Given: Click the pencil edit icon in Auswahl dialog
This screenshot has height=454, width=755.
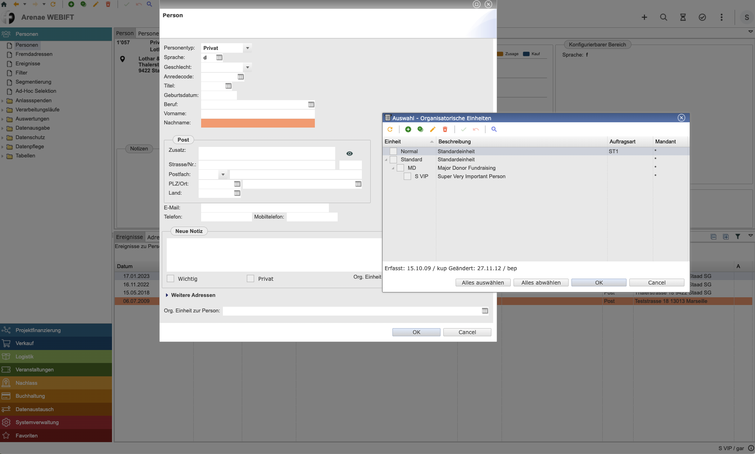Looking at the screenshot, I should [x=432, y=129].
